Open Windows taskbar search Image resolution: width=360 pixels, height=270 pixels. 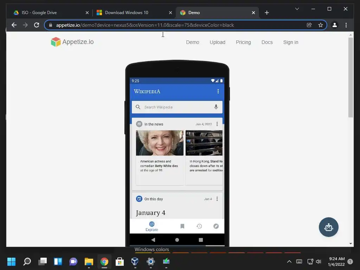point(27,261)
